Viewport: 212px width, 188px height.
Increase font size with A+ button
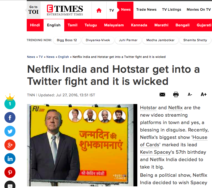(203, 94)
